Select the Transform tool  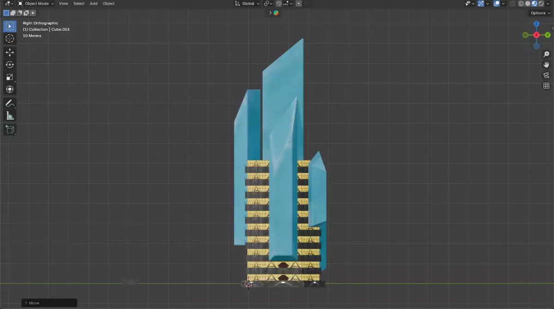(10, 89)
